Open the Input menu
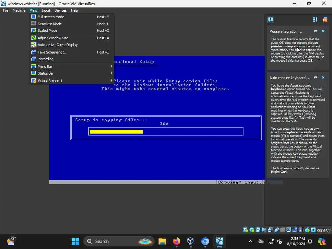 [x=46, y=10]
